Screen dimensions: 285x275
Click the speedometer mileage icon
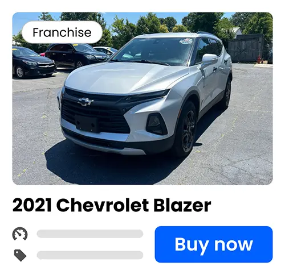coord(20,234)
